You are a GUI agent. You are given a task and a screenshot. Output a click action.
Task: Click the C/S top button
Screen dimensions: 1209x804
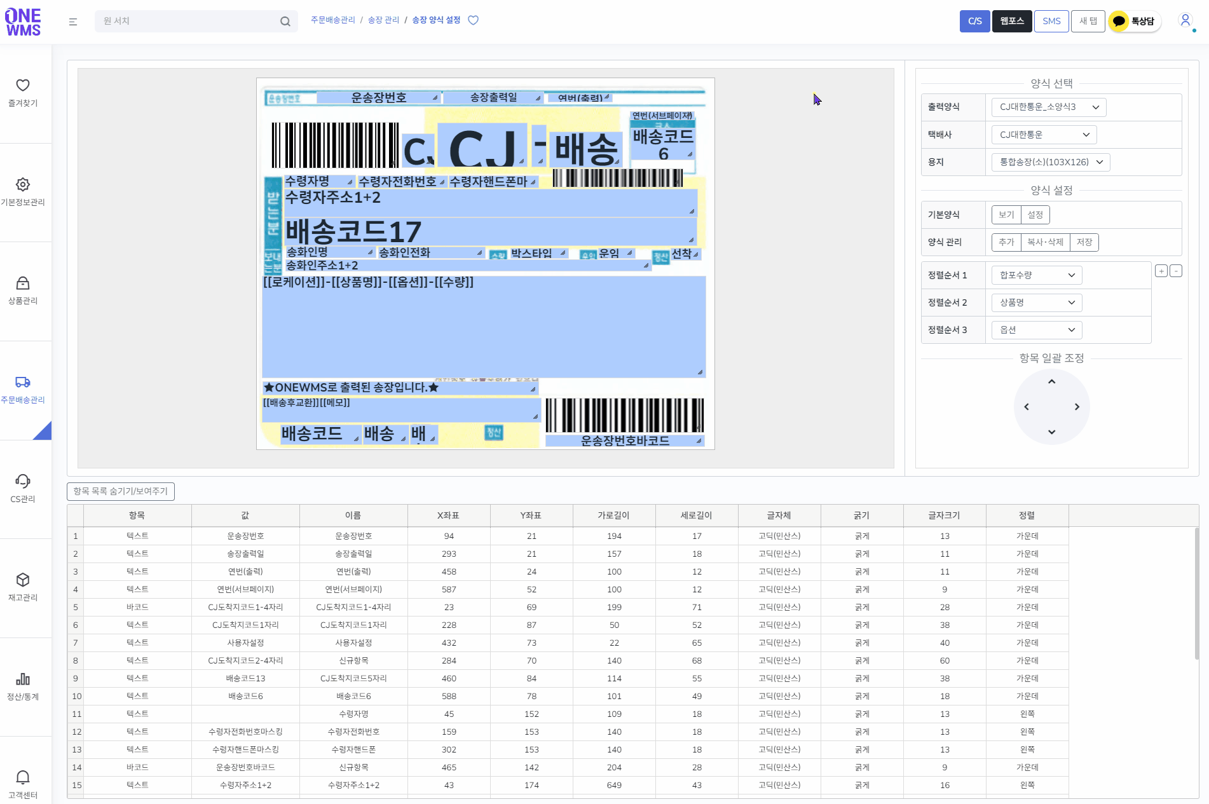click(974, 21)
